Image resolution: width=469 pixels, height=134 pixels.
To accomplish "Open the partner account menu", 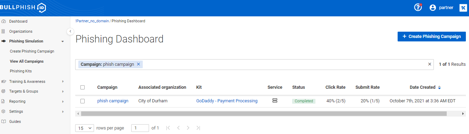I will [x=441, y=8].
